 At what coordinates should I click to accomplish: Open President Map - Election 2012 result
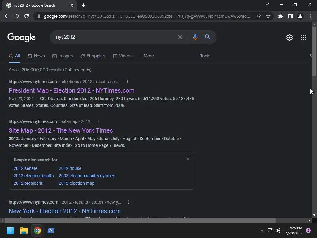72,90
